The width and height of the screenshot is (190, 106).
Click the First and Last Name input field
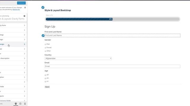click(113, 35)
